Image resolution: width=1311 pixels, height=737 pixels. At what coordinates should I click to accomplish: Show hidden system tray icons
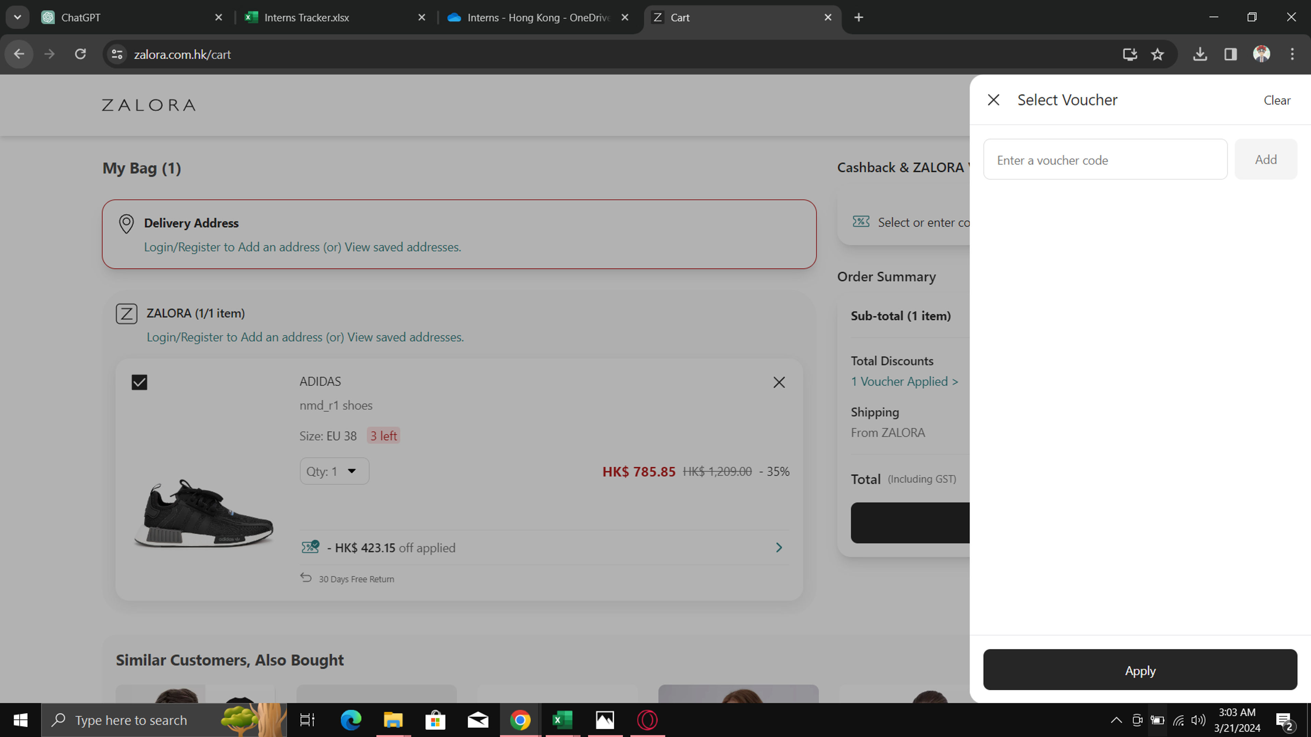tap(1116, 720)
